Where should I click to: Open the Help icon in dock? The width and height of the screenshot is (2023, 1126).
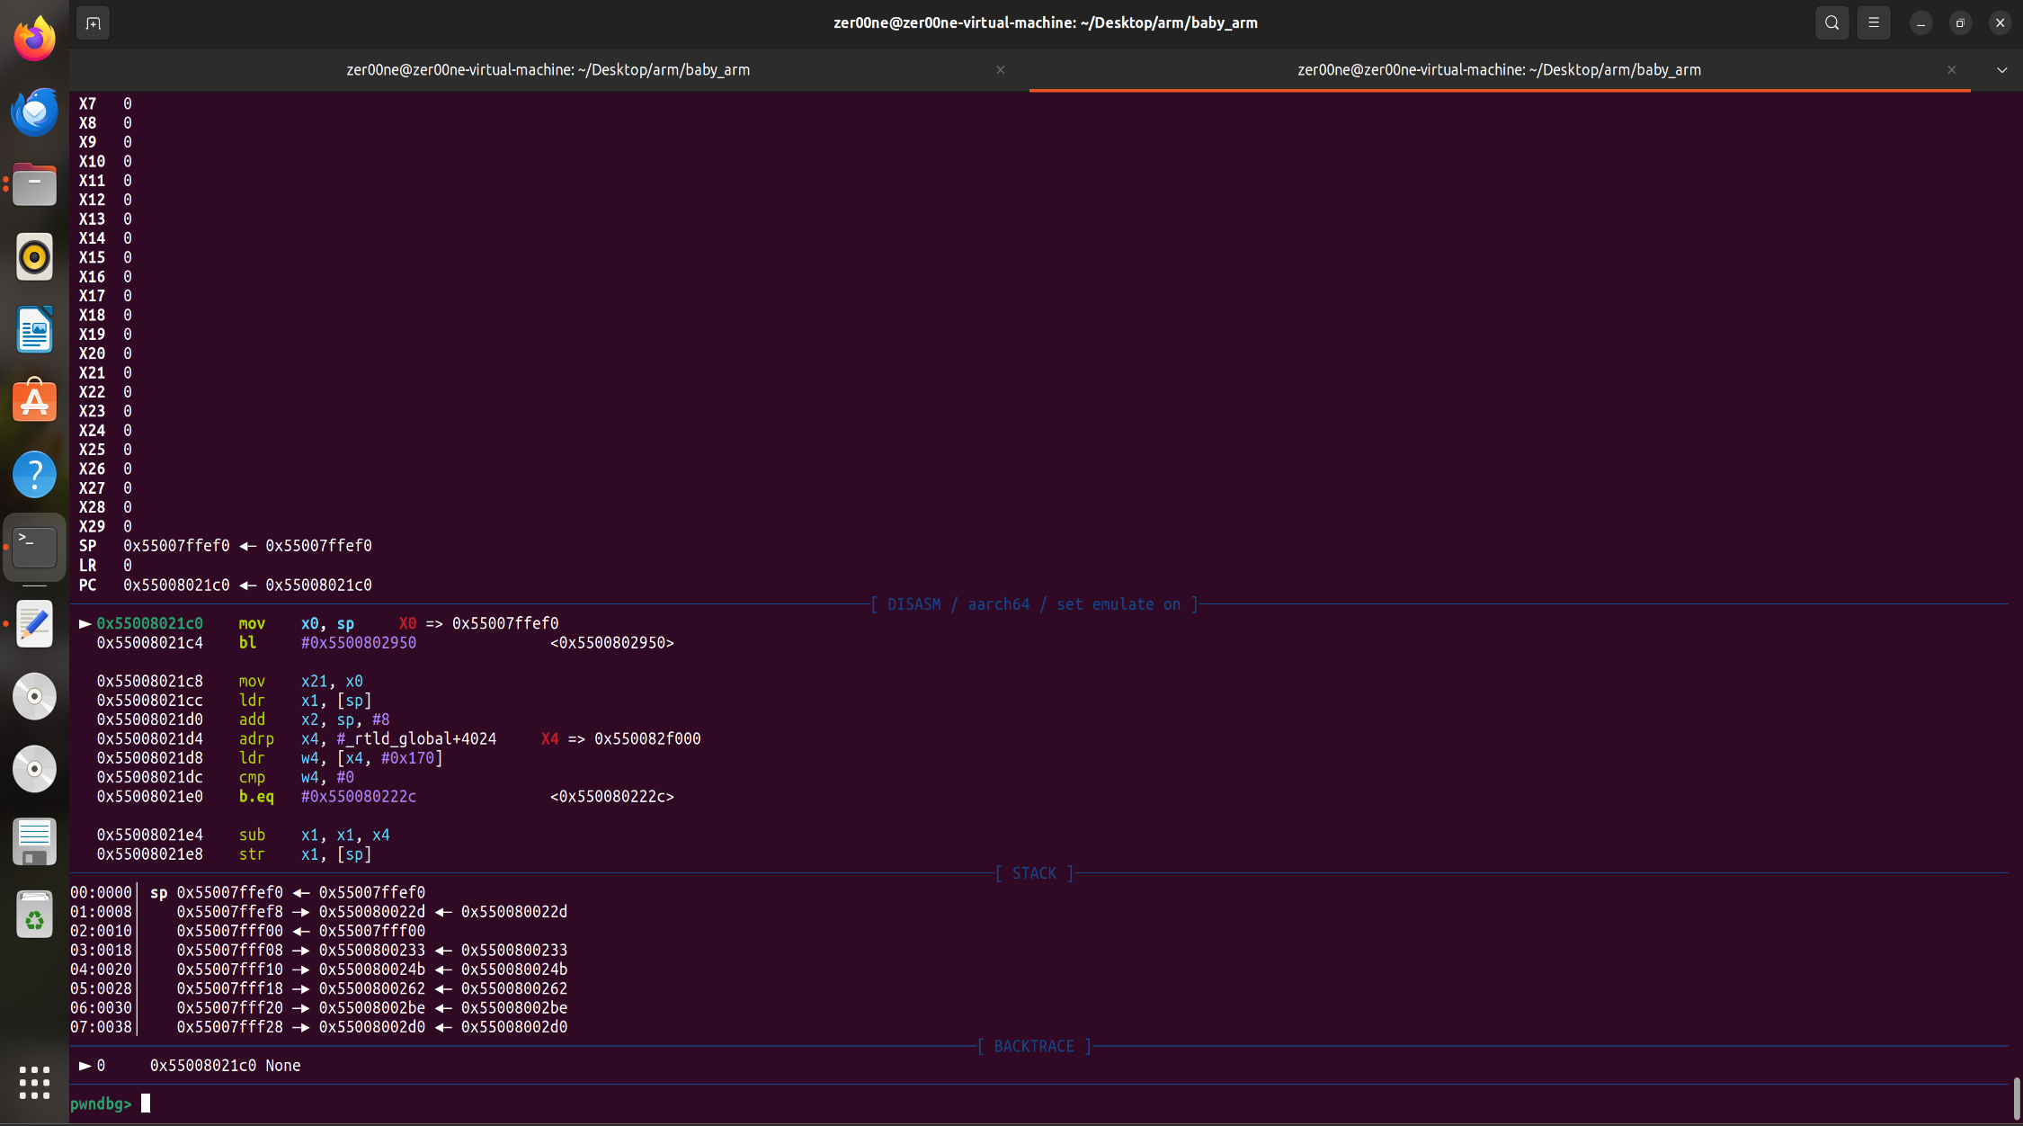pos(34,474)
